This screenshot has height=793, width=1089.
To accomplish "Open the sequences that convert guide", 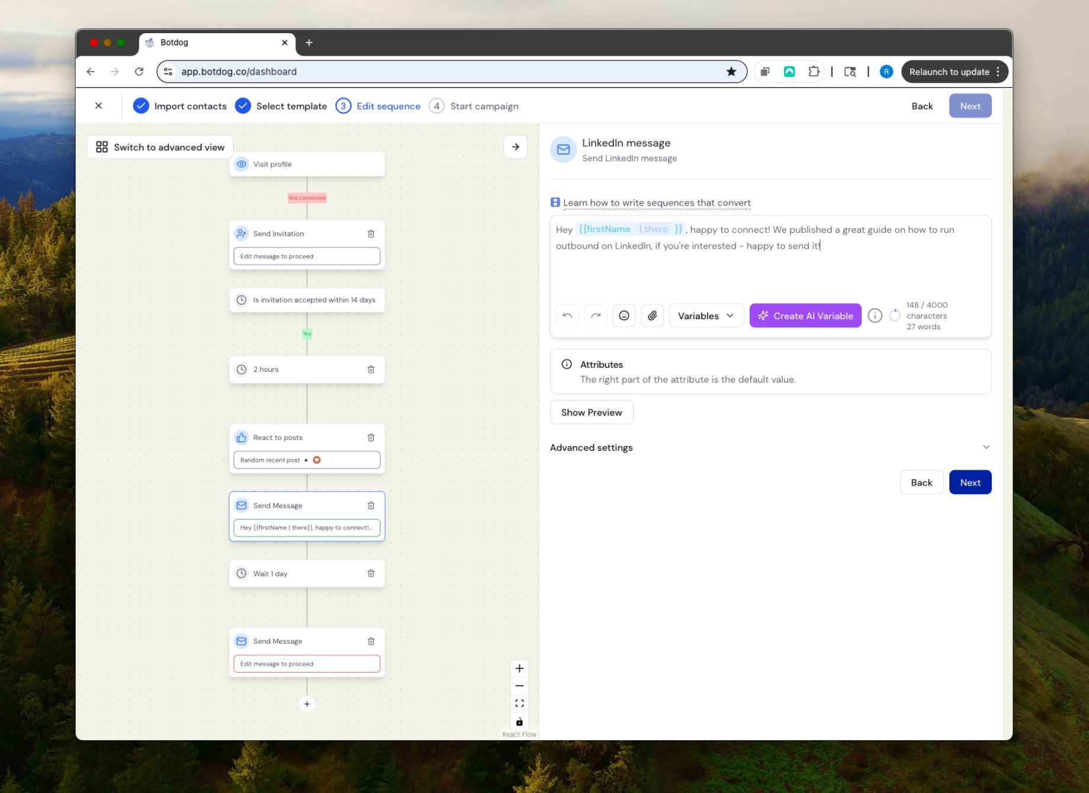I will pyautogui.click(x=657, y=203).
